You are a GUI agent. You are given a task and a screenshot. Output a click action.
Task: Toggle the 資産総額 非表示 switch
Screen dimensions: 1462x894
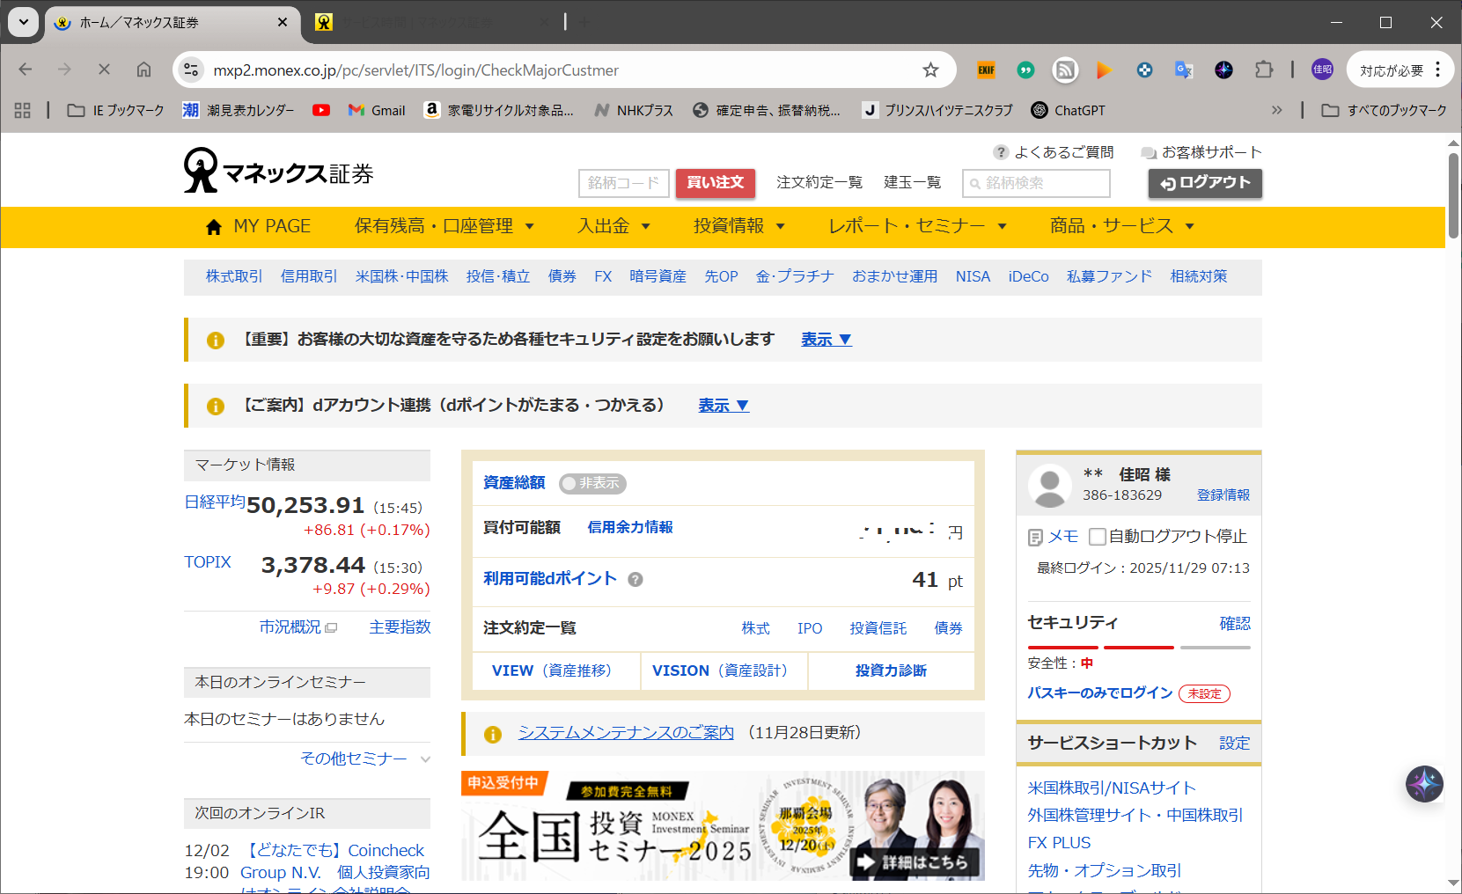(x=592, y=483)
